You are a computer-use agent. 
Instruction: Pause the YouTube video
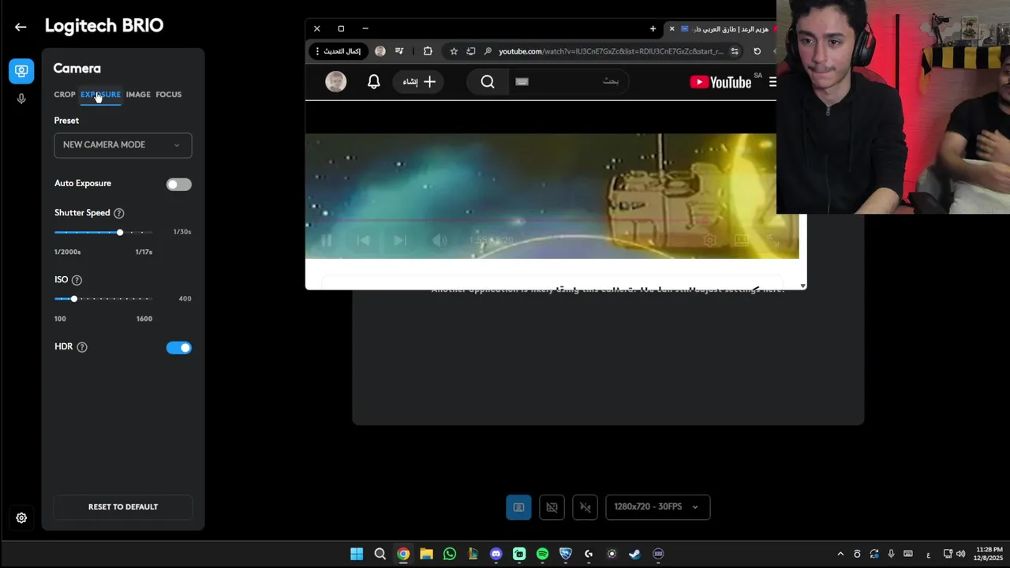coord(326,241)
